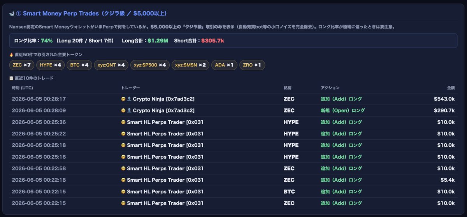Click timestamp 2026-06-05 00:28:17

click(x=39, y=99)
